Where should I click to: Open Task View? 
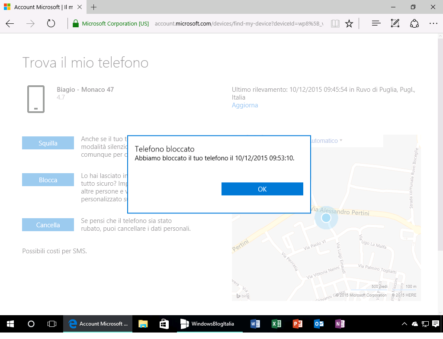(x=52, y=324)
